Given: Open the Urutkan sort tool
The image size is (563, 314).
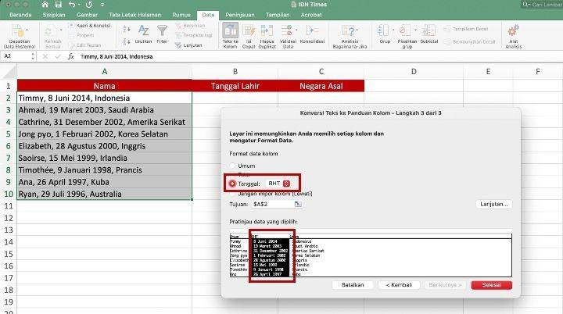Looking at the screenshot, I should click(x=143, y=30).
